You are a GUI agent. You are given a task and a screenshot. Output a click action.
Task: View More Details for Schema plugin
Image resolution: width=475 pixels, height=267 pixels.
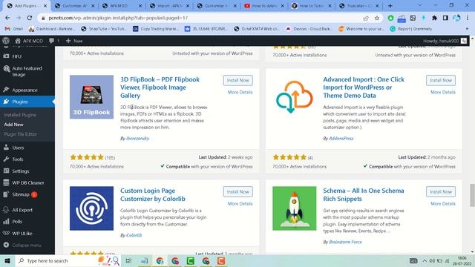coord(443,204)
